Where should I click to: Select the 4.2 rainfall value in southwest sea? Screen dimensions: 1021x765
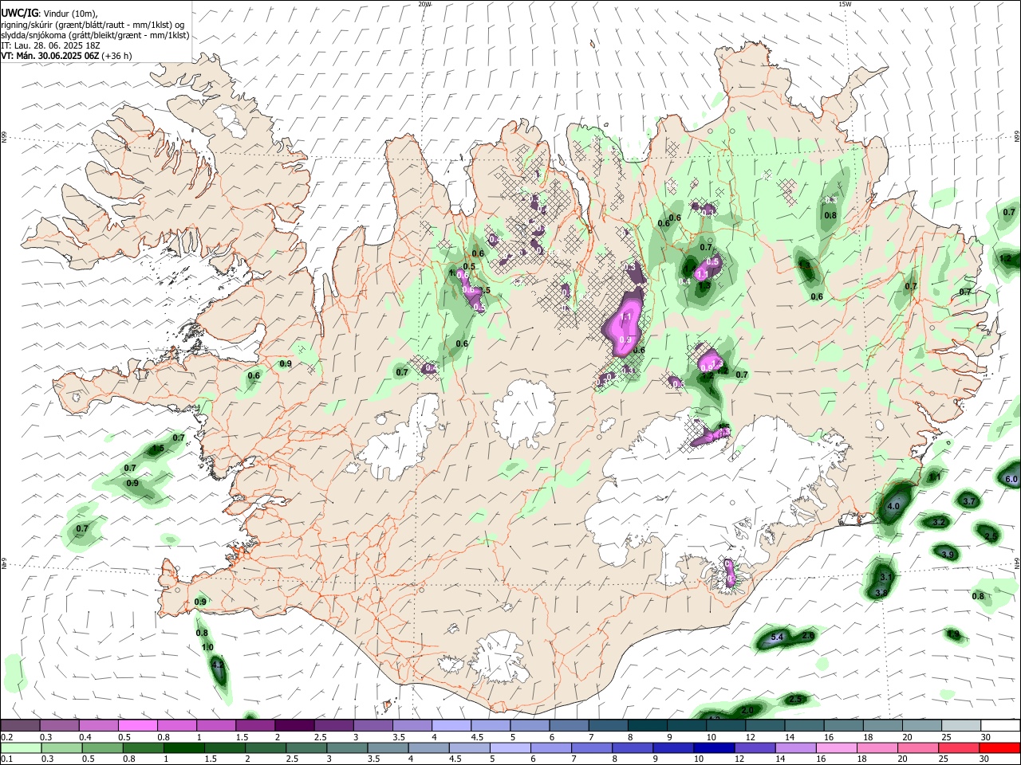tap(218, 665)
